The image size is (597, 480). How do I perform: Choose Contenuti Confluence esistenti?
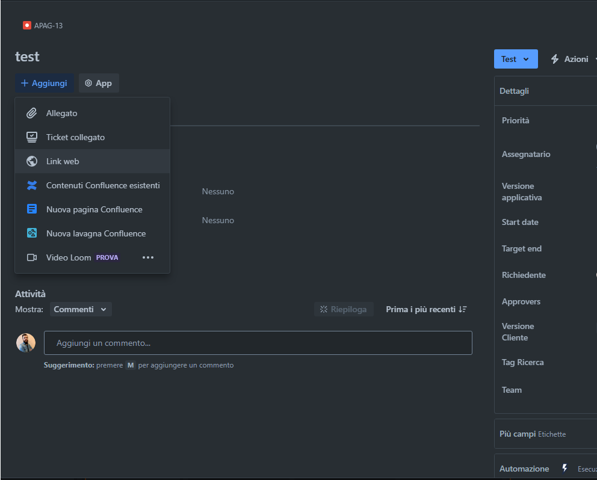point(92,185)
